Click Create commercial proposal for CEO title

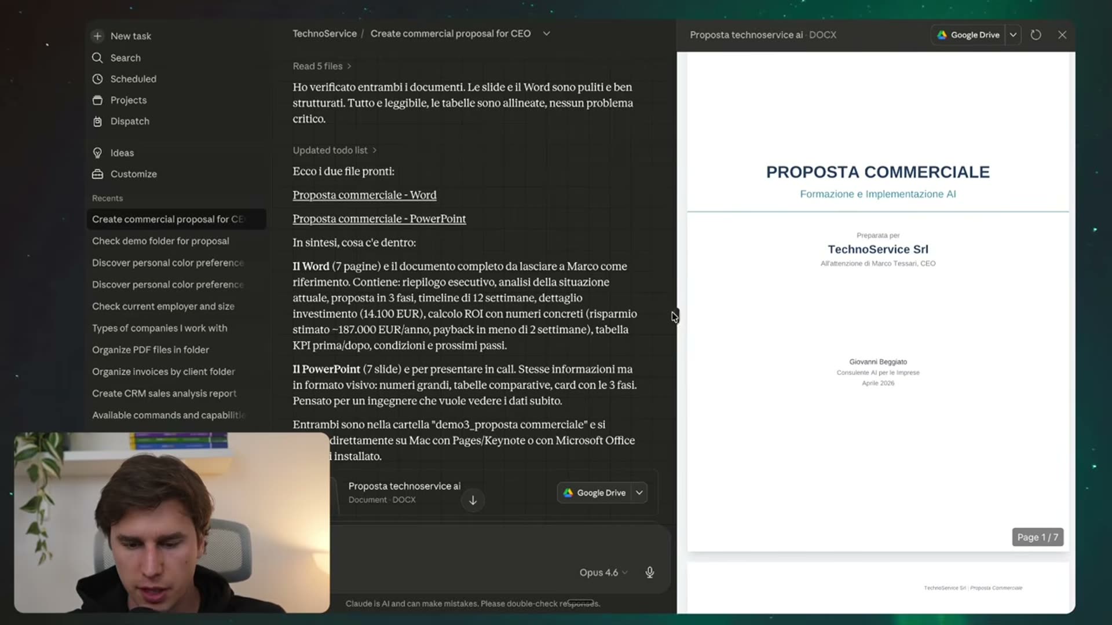point(450,34)
